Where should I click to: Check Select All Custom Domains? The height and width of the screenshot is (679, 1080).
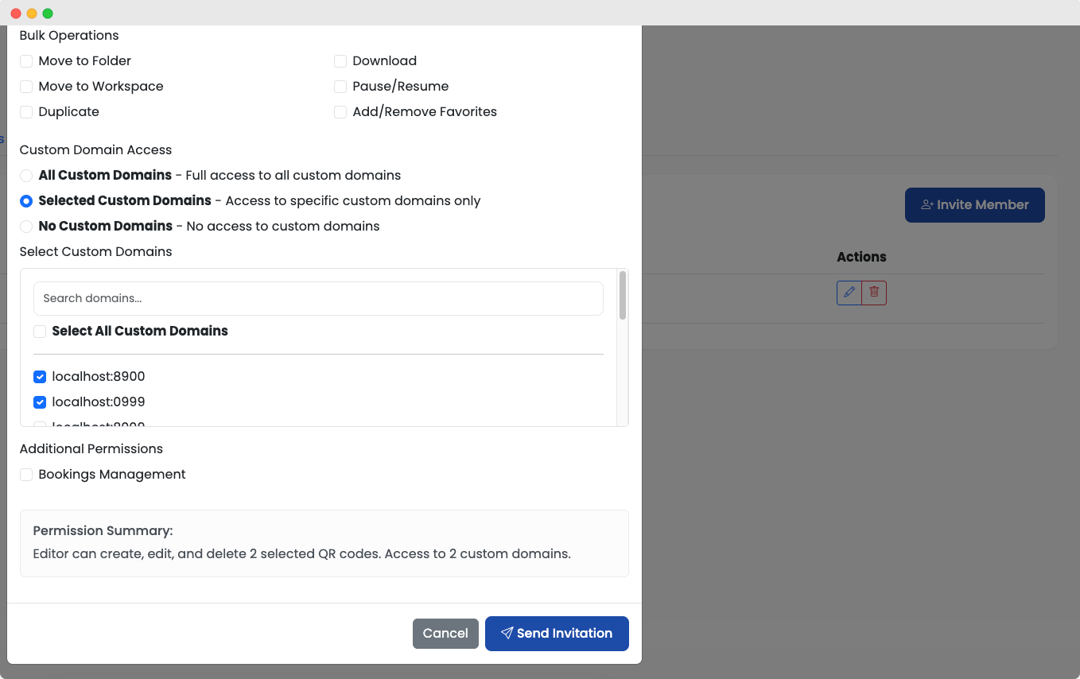(x=40, y=332)
